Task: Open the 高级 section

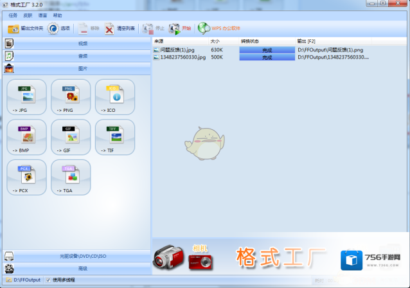Action: pos(82,268)
